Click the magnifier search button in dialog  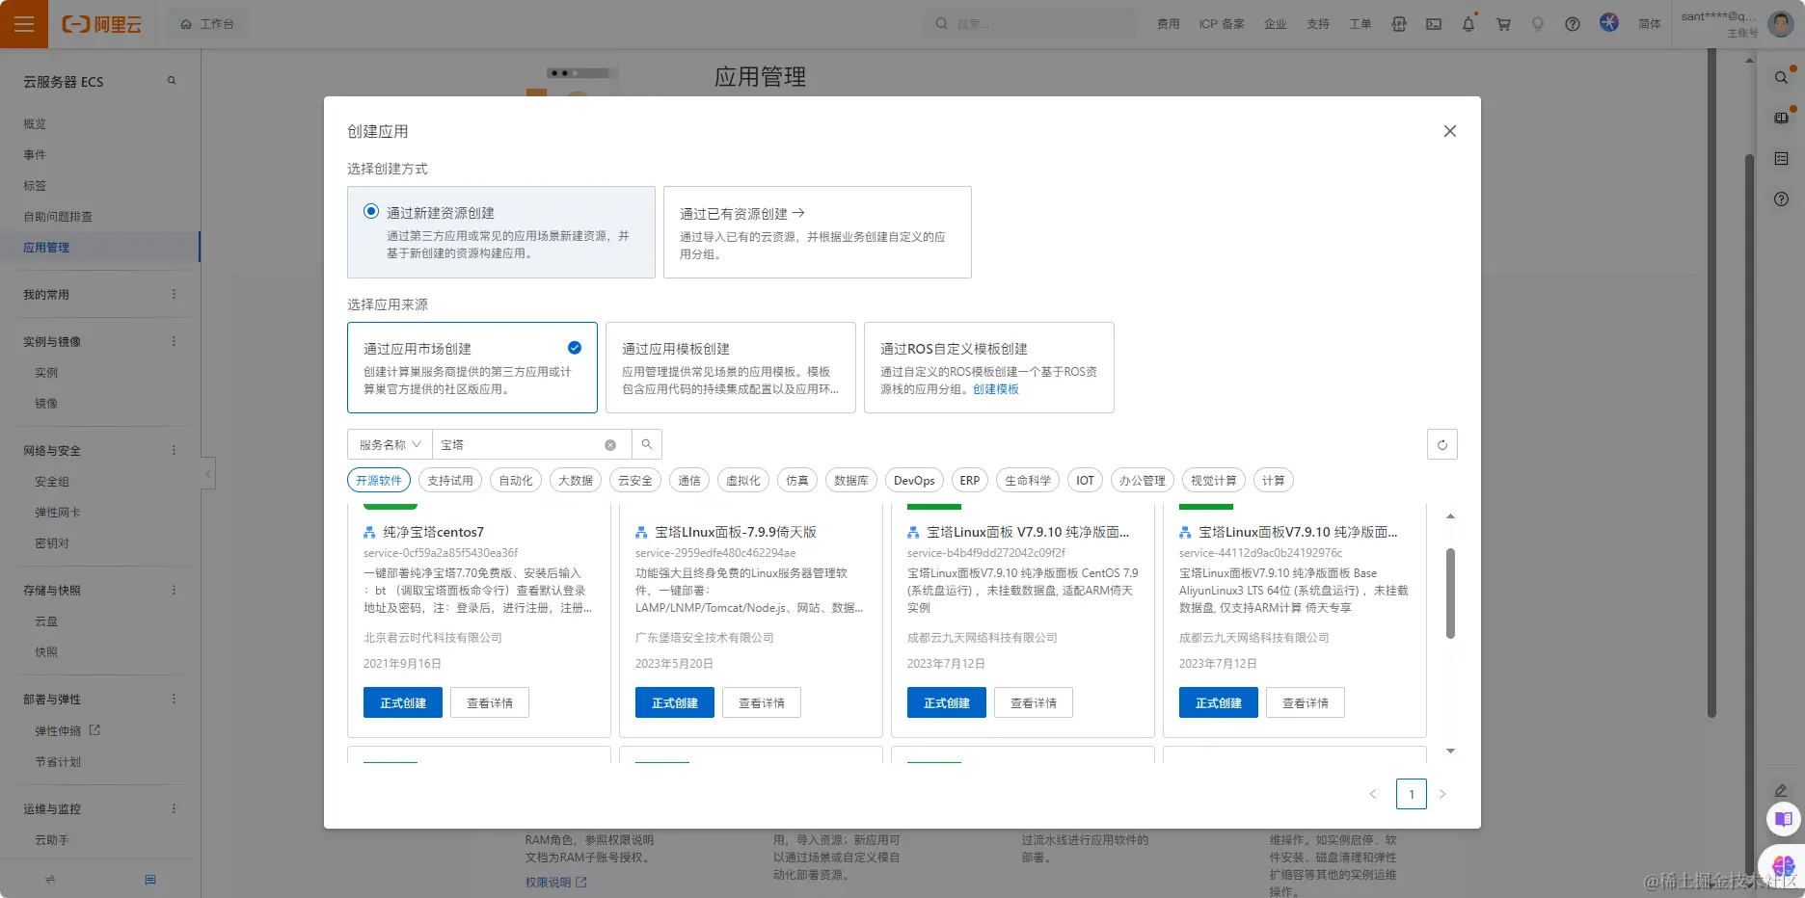(x=647, y=444)
